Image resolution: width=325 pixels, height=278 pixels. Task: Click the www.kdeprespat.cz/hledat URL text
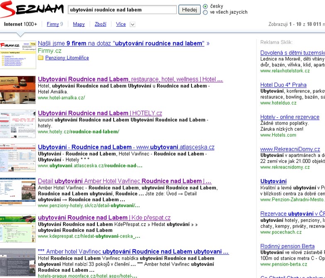(89, 237)
